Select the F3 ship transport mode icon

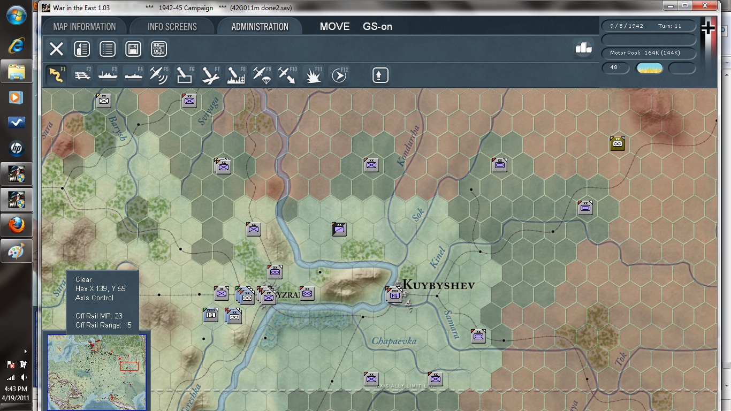click(x=108, y=75)
